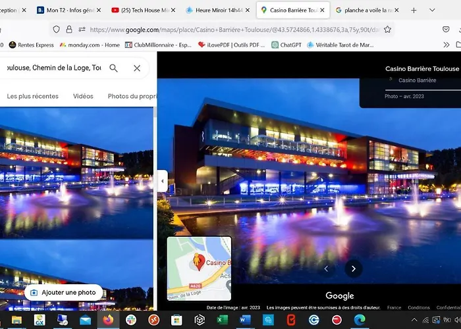Open the white cube app taskbar icon
This screenshot has height=329, width=461.
coord(200,320)
